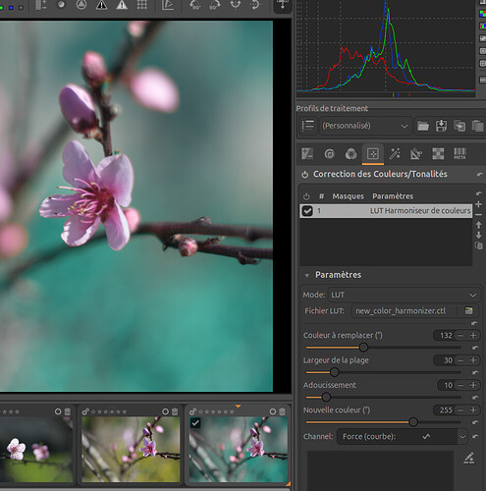The image size is (486, 491).
Task: Load a processing profile from file
Action: pos(423,126)
